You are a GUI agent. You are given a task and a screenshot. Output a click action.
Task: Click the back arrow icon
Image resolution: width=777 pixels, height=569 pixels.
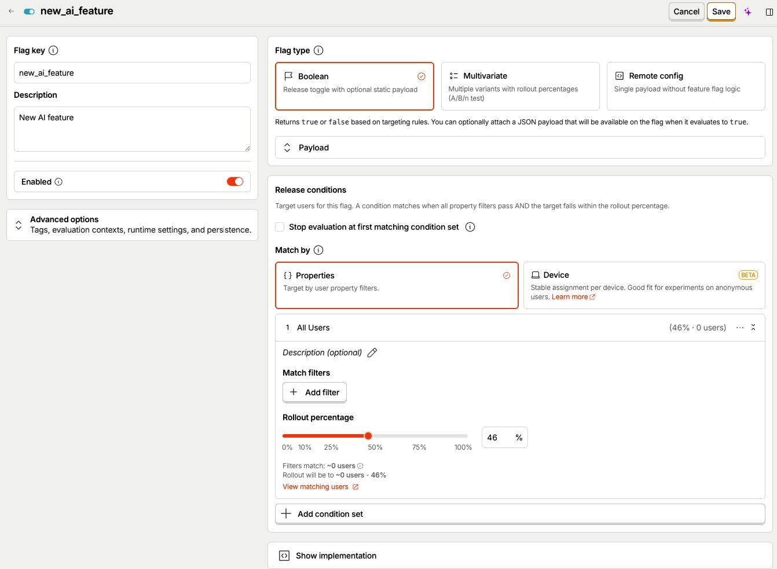click(x=12, y=11)
